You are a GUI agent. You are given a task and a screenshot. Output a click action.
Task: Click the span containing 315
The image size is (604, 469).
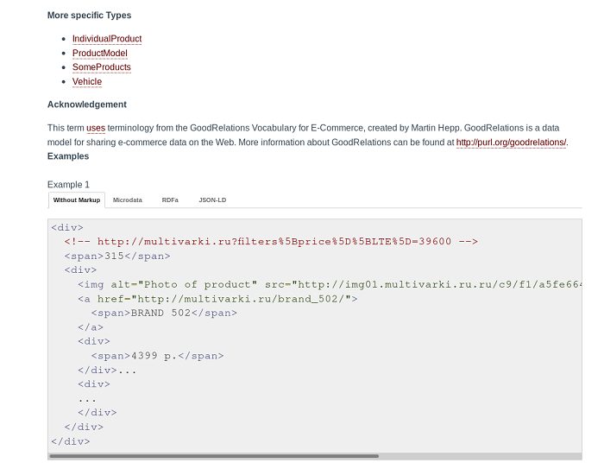(116, 256)
